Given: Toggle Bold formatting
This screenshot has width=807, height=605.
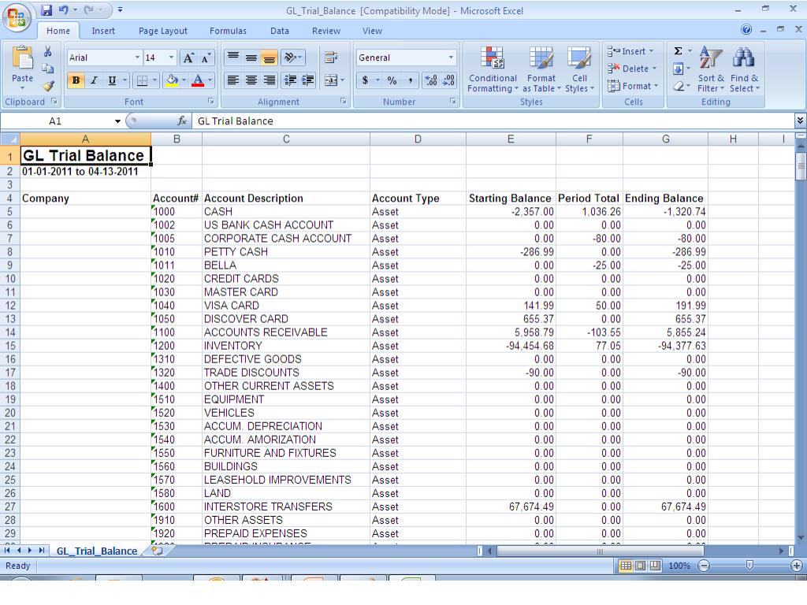Looking at the screenshot, I should click(x=76, y=80).
